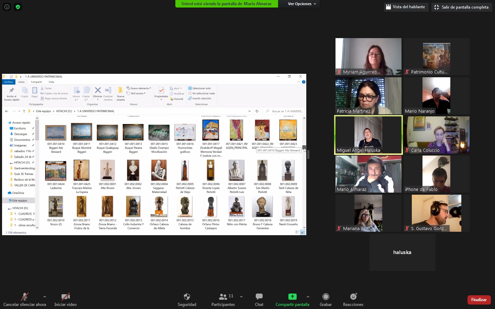Click Invertir selección

(200, 99)
